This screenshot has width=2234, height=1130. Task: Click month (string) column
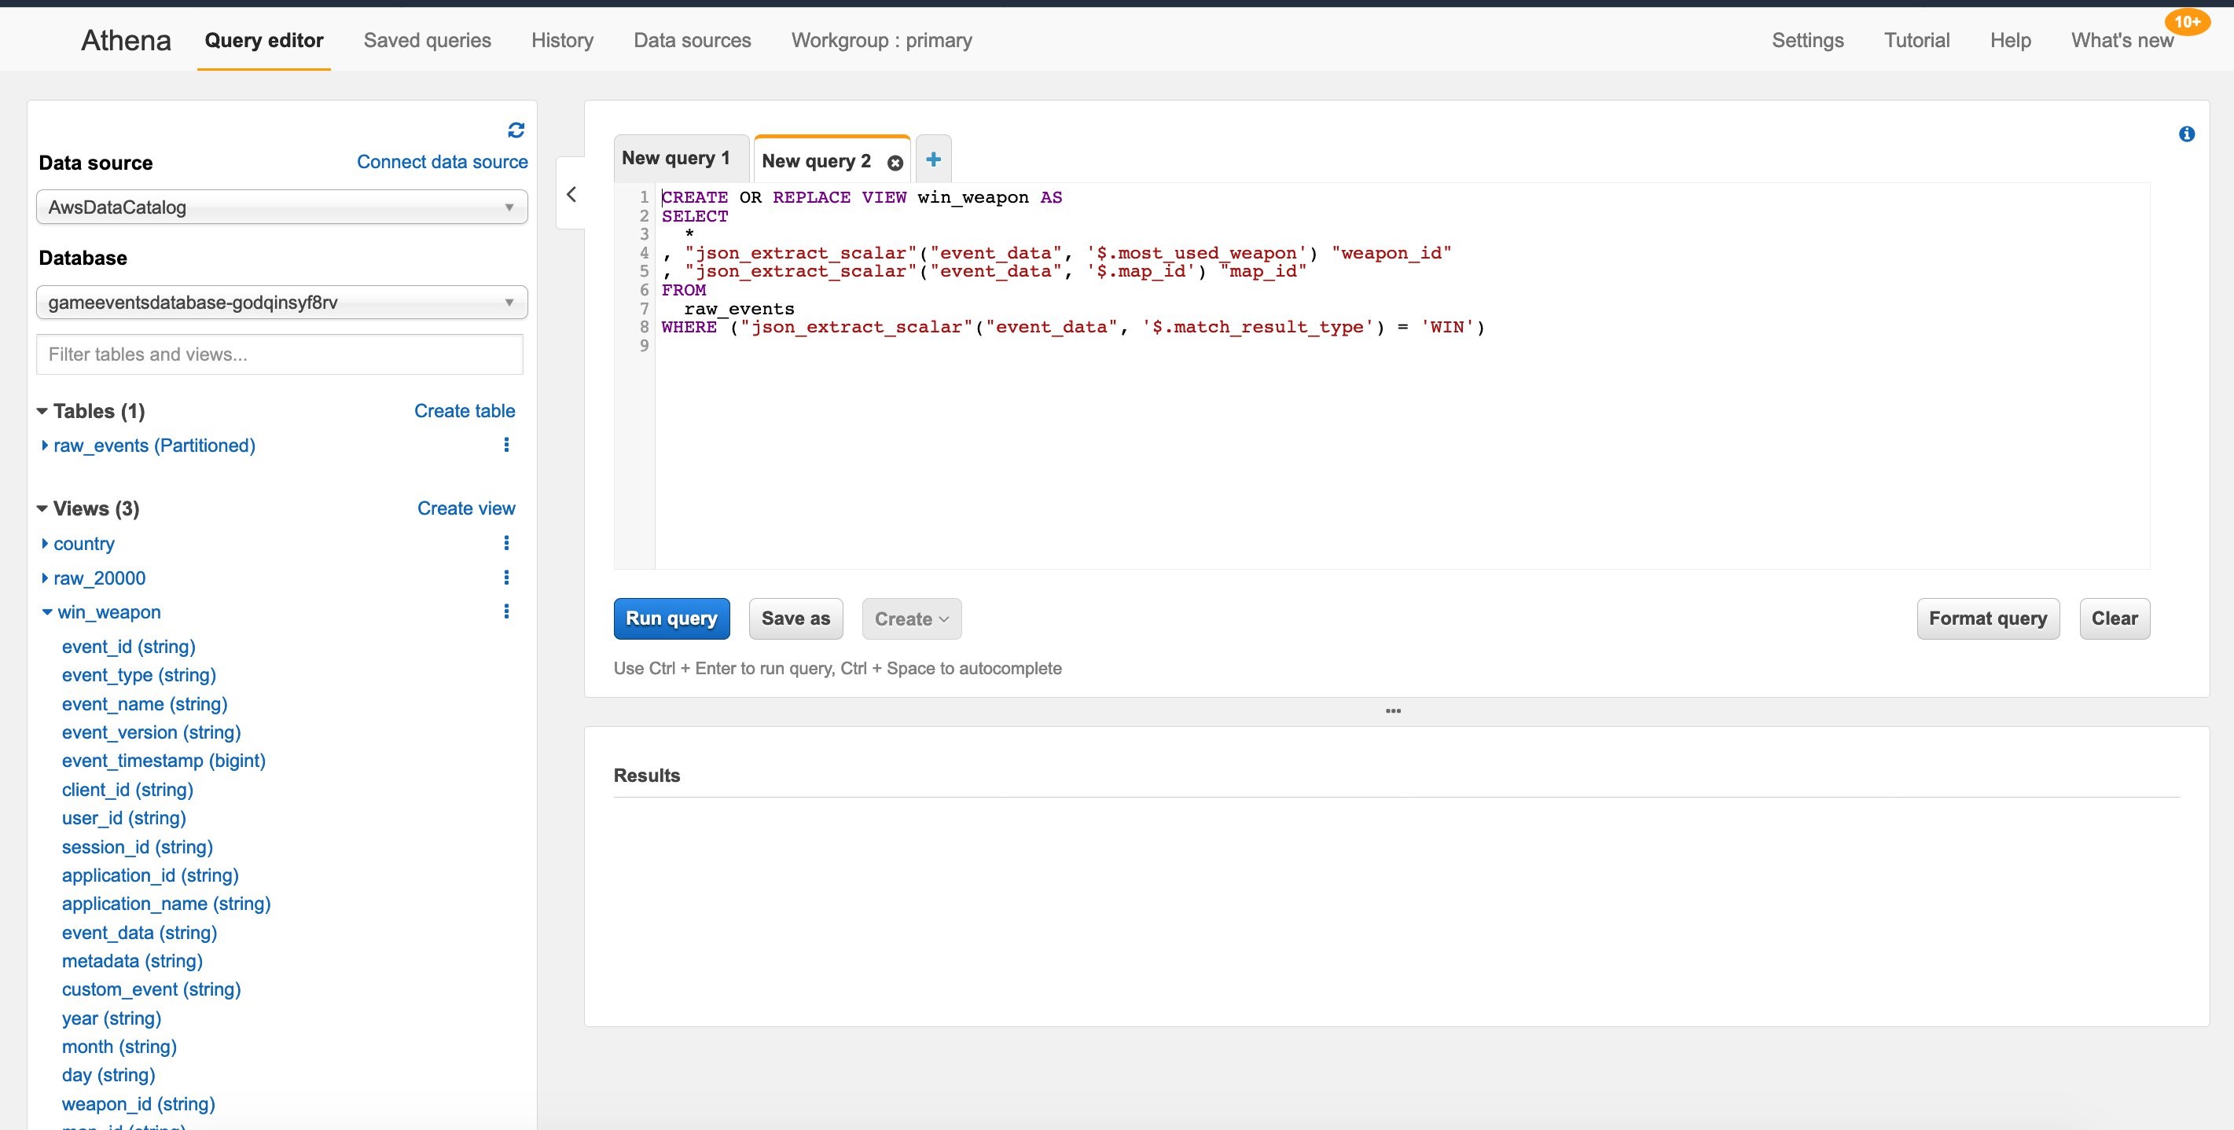click(119, 1047)
